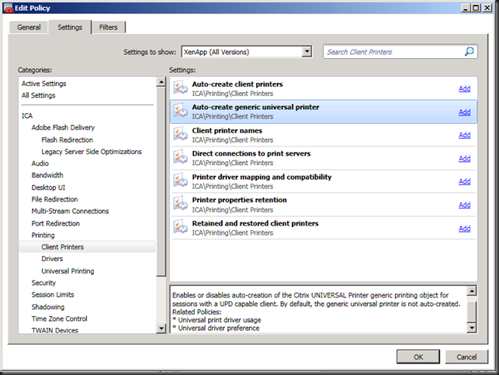Select the File Redirection category

point(54,199)
